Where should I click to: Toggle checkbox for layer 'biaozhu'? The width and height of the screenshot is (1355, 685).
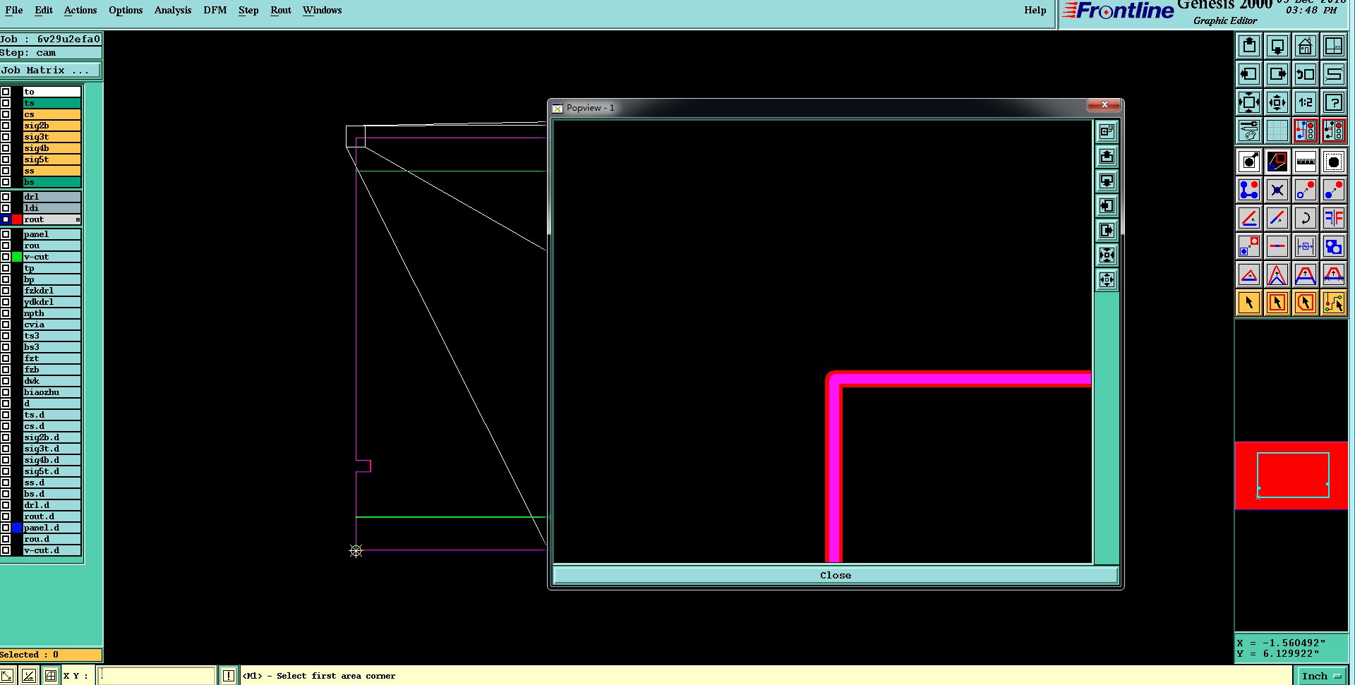tap(6, 392)
